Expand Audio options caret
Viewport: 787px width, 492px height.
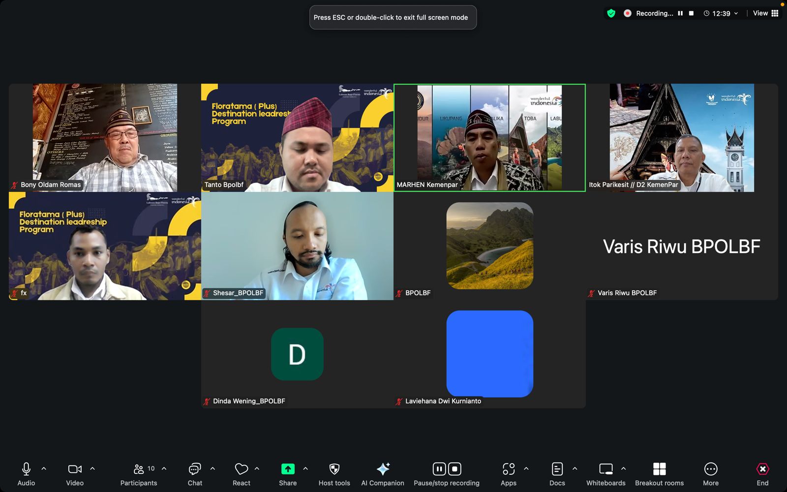44,469
